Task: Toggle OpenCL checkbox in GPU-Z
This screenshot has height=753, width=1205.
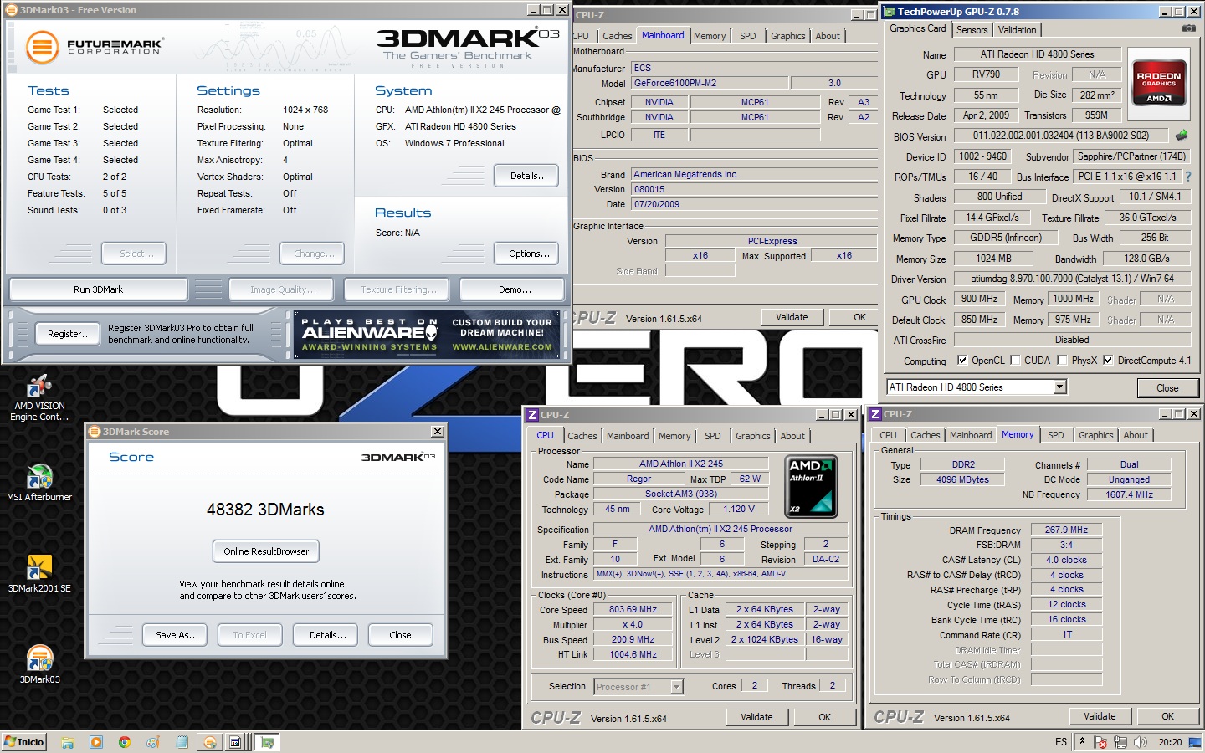Action: click(x=962, y=360)
